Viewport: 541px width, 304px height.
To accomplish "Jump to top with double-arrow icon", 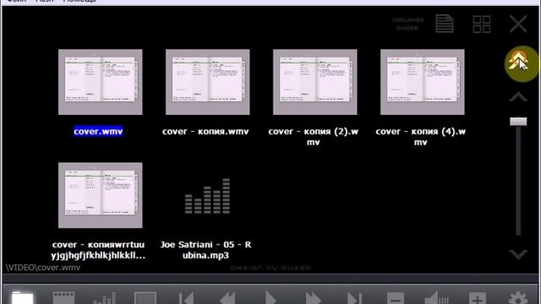I will pos(518,61).
